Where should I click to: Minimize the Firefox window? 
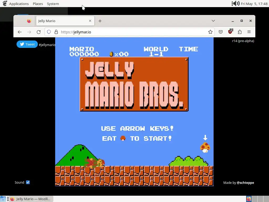(x=233, y=21)
